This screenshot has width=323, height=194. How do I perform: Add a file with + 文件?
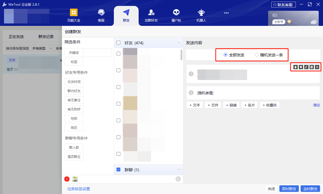coord(213,105)
